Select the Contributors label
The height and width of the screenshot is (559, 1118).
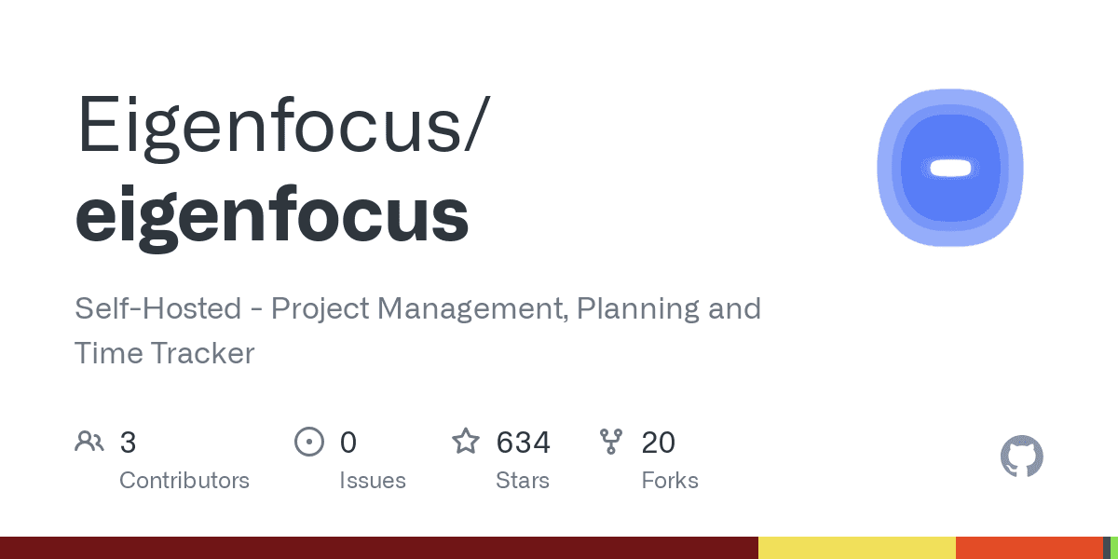coord(184,481)
